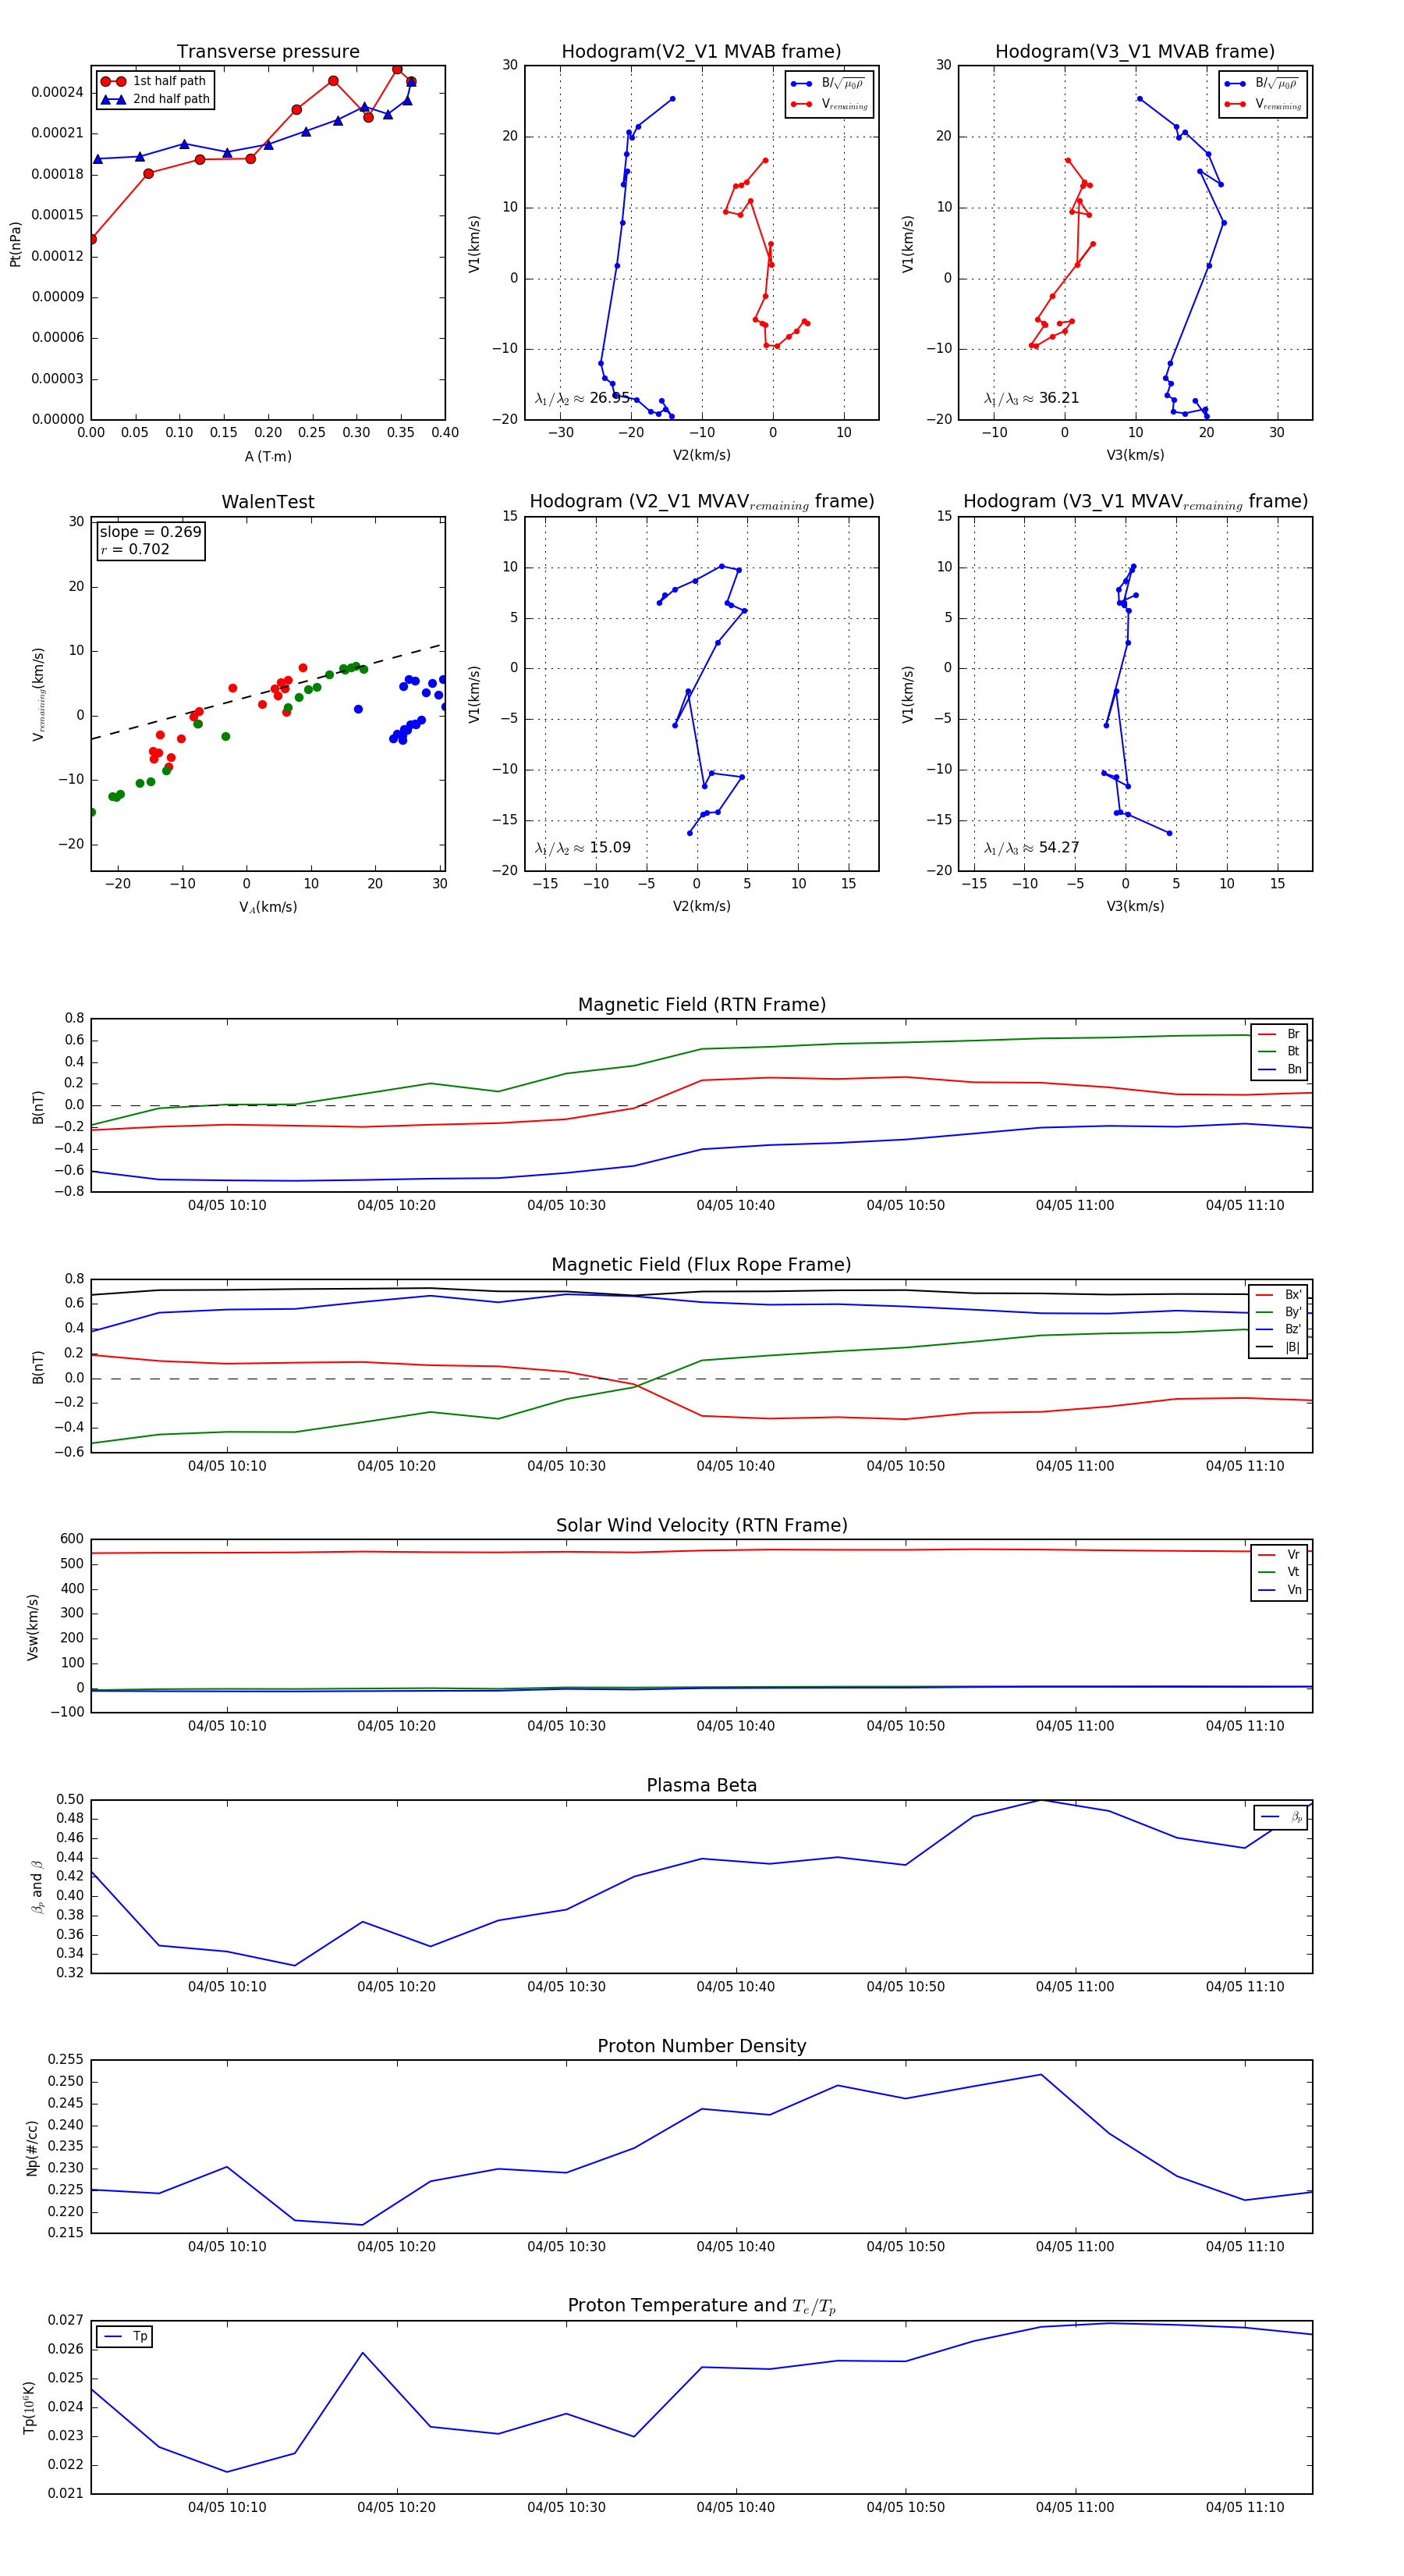This screenshot has width=1404, height=2576.
Task: Click the 'Bt' legend entry
Action: tap(1279, 1051)
